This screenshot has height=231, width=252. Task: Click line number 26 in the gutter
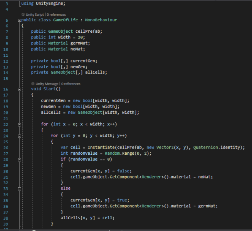point(5,148)
